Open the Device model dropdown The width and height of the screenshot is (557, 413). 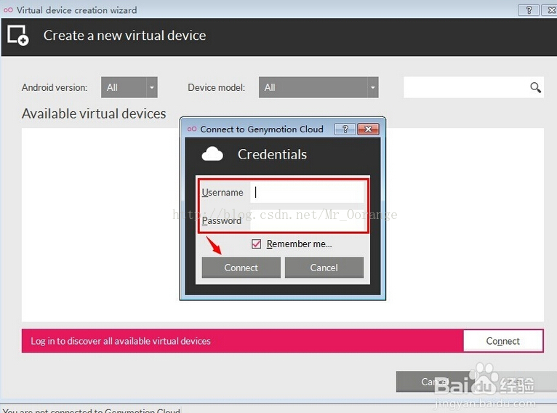318,87
